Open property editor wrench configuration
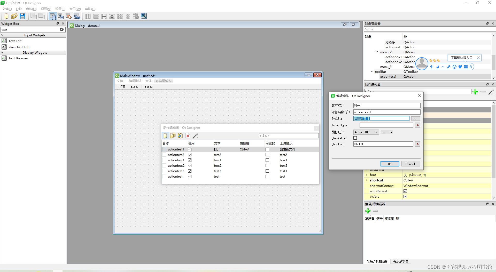Viewport: 496px width, 272px height. tap(492, 92)
